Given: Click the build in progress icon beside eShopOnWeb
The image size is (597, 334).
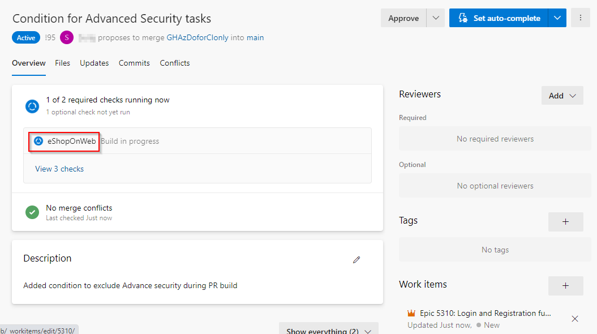Looking at the screenshot, I should [38, 142].
